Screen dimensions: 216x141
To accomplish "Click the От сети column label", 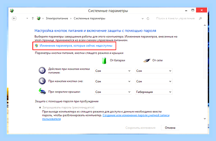I will (x=157, y=60).
